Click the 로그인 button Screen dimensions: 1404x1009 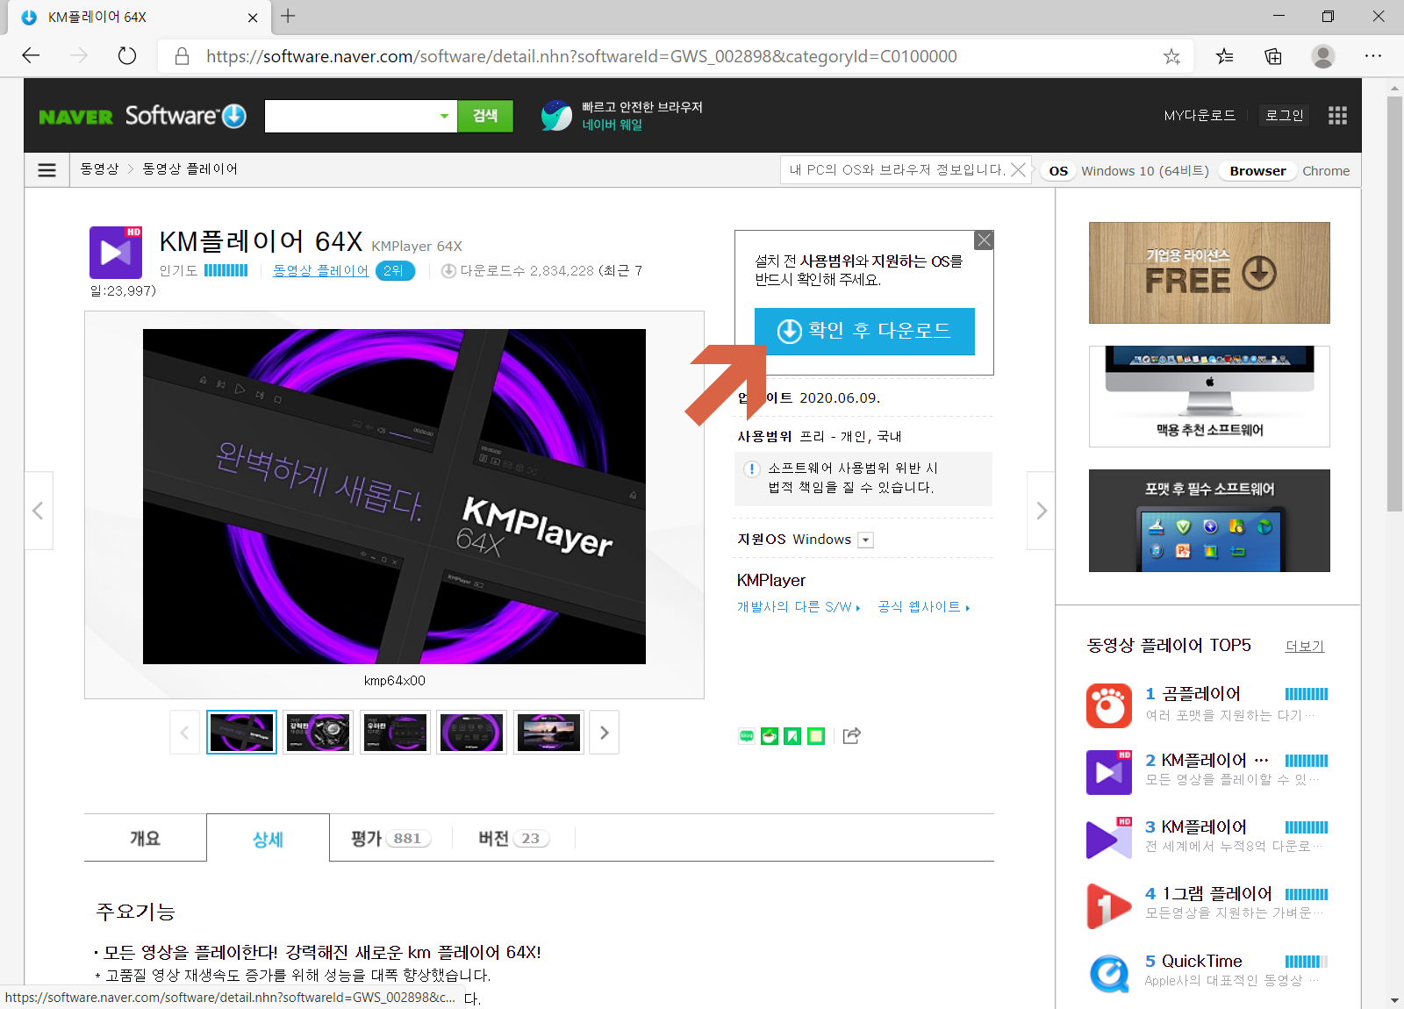[1285, 115]
